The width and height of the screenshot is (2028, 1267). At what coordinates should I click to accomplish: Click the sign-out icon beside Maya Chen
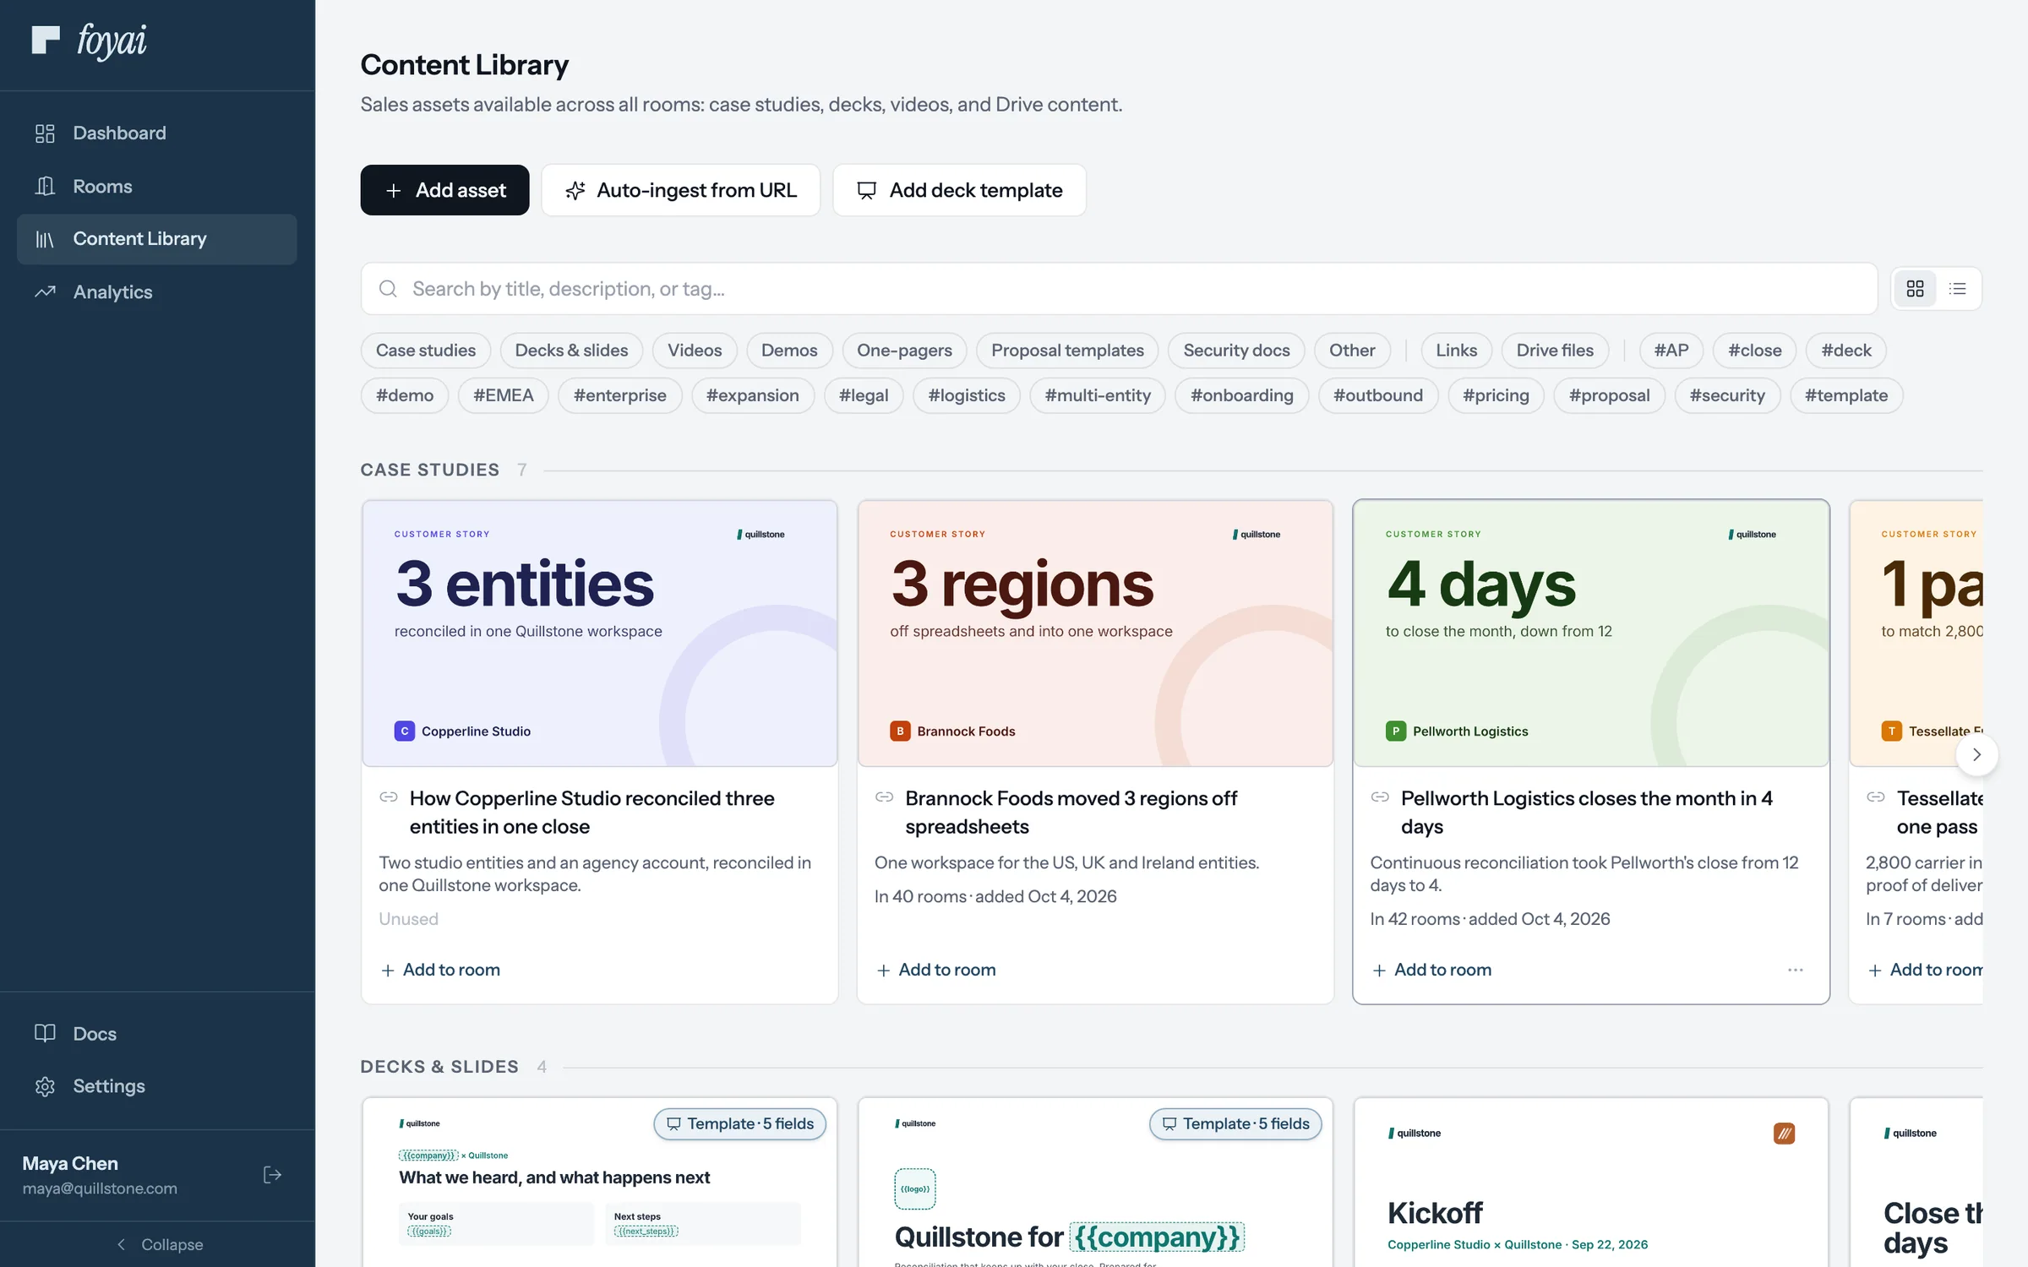[272, 1175]
